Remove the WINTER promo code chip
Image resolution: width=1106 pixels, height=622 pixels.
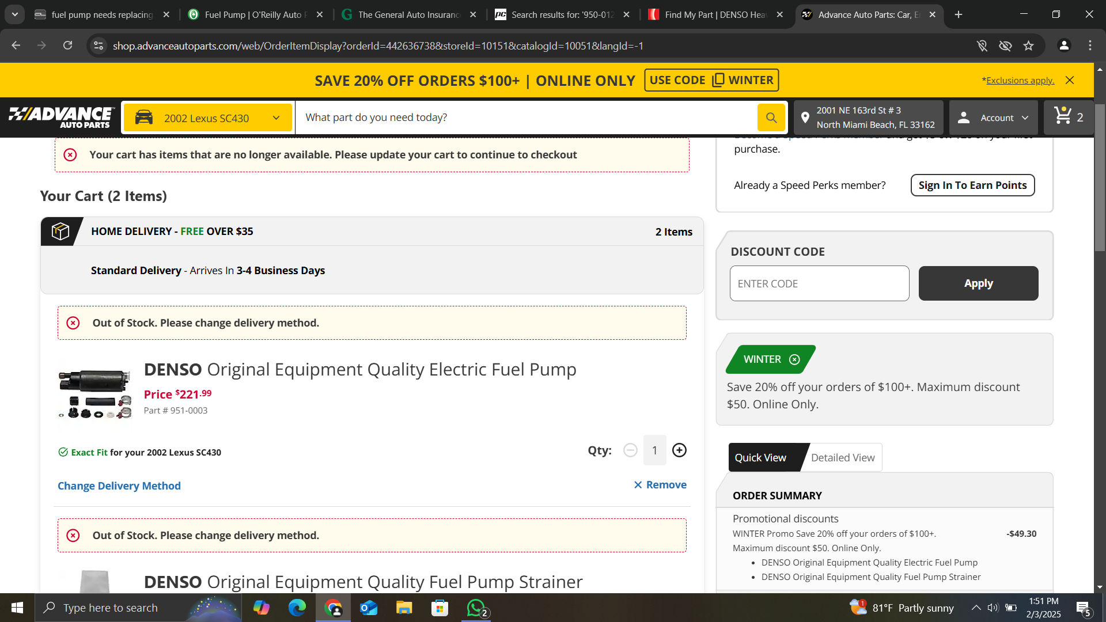[x=794, y=359]
